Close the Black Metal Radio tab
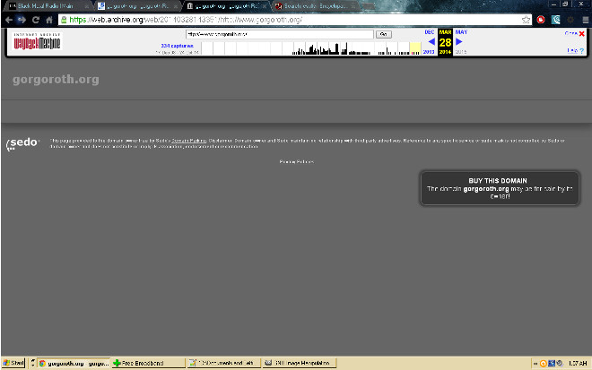592x370 pixels. point(86,6)
